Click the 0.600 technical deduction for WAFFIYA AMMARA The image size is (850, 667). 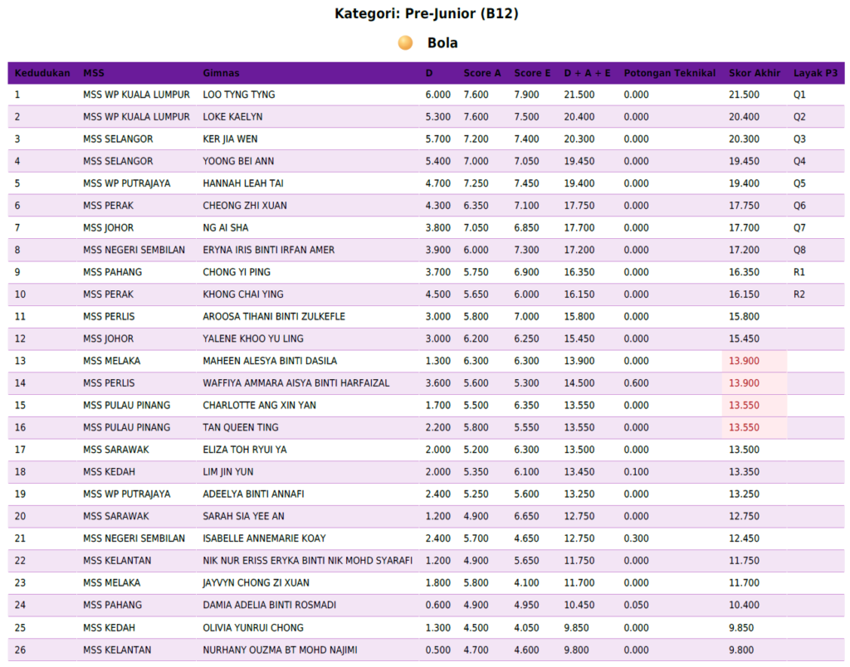tap(636, 383)
